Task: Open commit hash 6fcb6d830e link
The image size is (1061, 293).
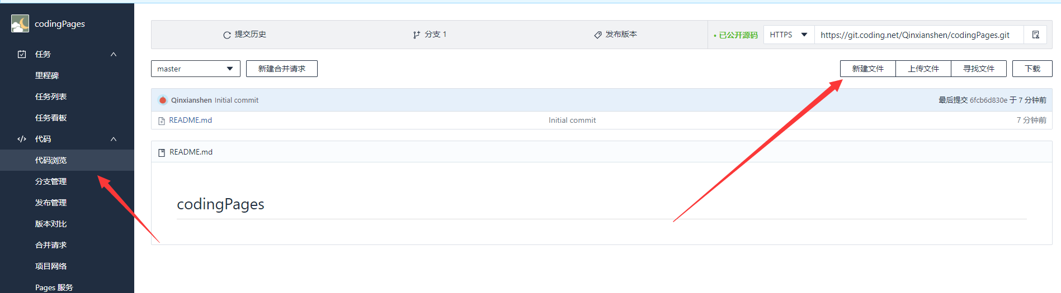Action: click(x=988, y=100)
